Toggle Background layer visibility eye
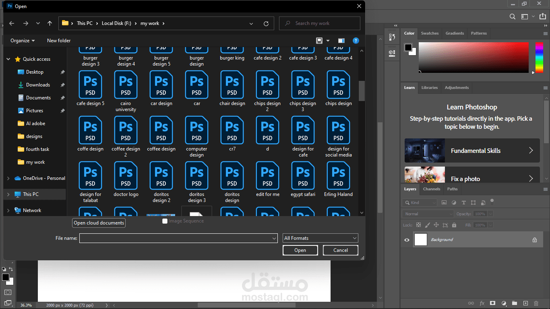The height and width of the screenshot is (309, 550). pyautogui.click(x=407, y=240)
